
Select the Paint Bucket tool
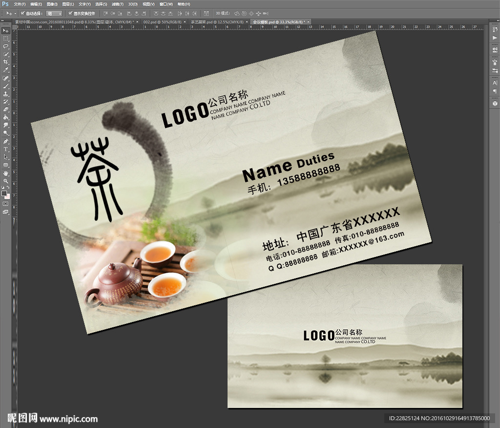click(6, 117)
